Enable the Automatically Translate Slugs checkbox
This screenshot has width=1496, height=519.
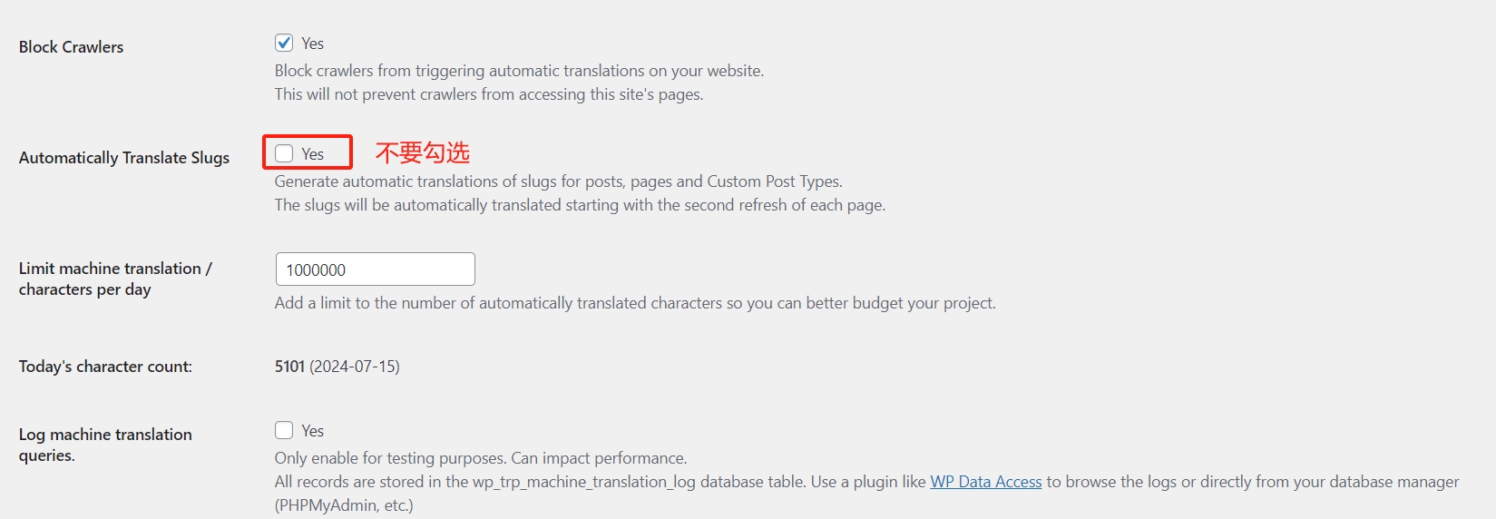pos(284,153)
